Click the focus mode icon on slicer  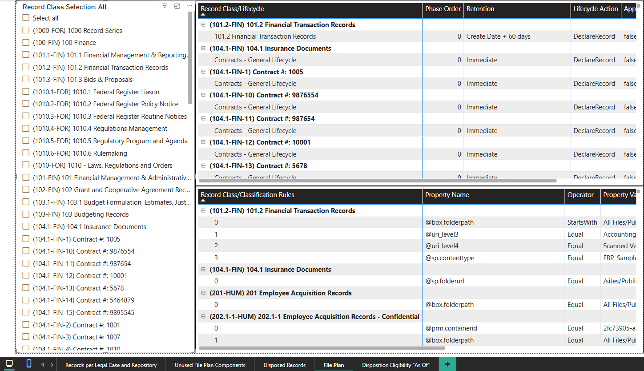pos(177,6)
